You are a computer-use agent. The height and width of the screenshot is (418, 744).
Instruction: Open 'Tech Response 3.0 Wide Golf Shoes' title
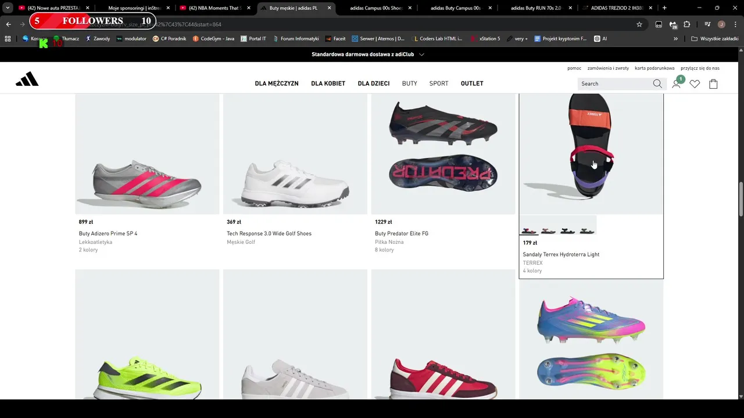click(269, 233)
